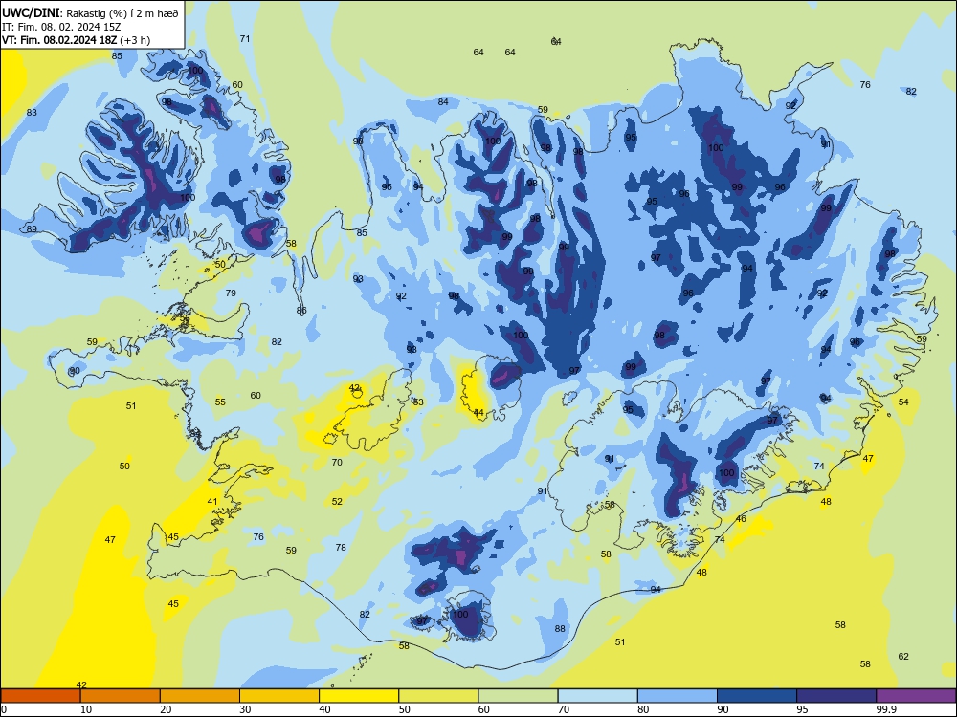Click the humidity value '84' on the map
This screenshot has width=957, height=717.
tap(443, 102)
